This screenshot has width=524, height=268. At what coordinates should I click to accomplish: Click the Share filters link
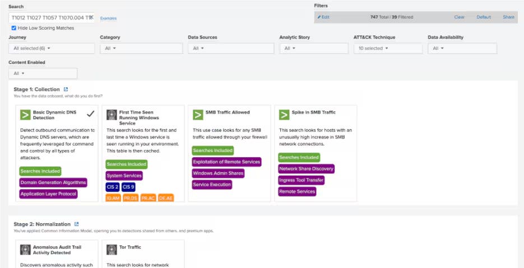[508, 17]
